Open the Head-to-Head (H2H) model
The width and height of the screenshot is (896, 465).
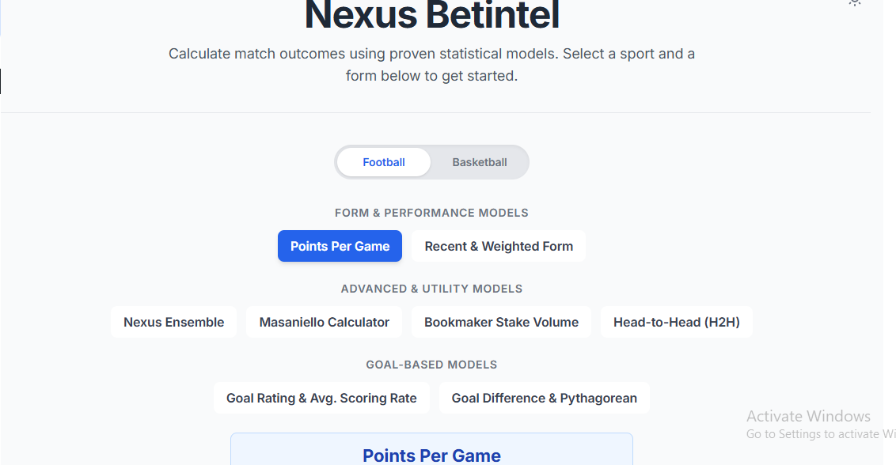coord(676,322)
